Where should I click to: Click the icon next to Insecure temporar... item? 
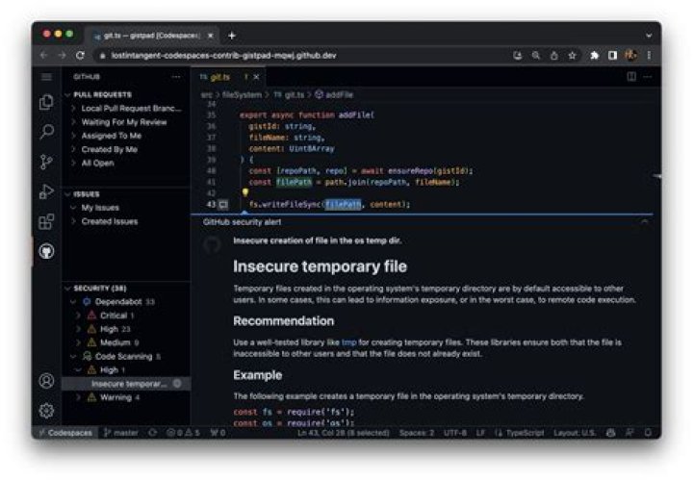(177, 384)
